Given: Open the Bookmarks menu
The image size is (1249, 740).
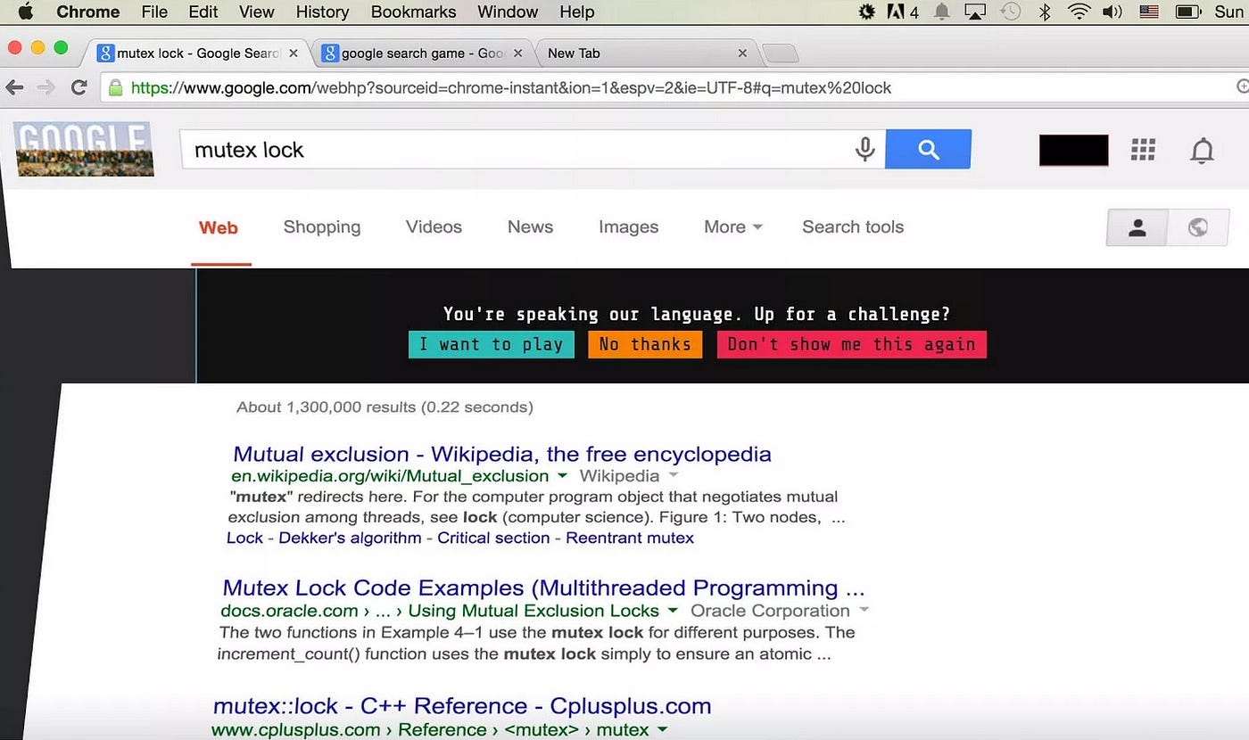Looking at the screenshot, I should coord(413,12).
